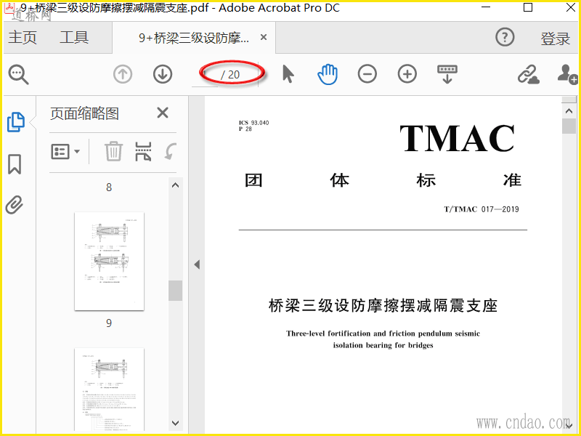581x436 pixels.
Task: Open the attachments paperclip icon
Action: pos(15,205)
